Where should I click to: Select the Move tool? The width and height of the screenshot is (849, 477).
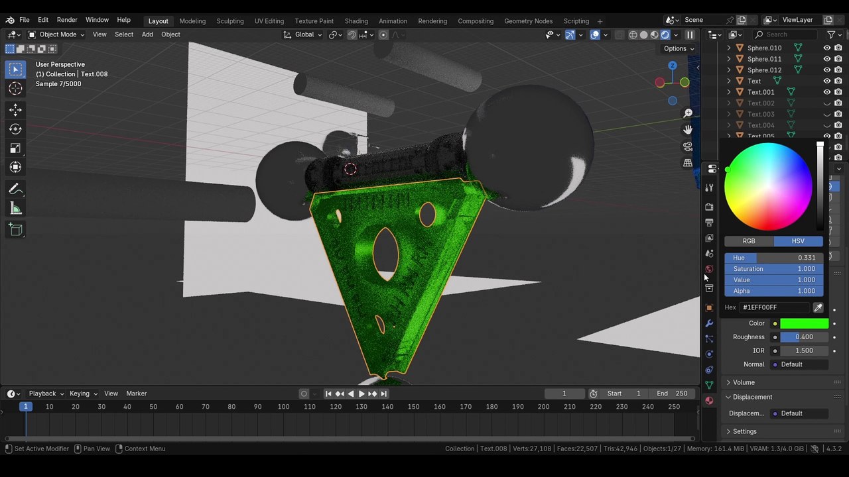(16, 110)
